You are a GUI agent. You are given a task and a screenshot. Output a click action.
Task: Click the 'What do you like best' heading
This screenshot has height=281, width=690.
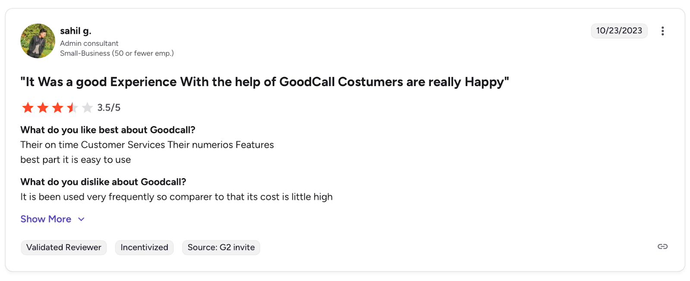pos(108,130)
